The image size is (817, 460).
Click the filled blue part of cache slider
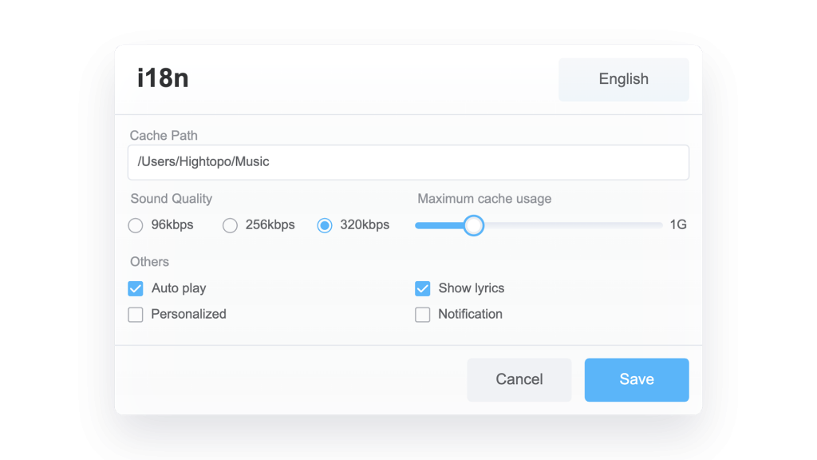coord(439,226)
